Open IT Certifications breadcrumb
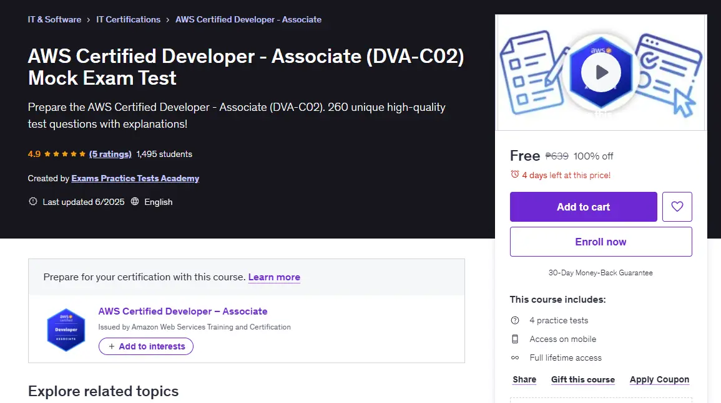 click(x=129, y=19)
